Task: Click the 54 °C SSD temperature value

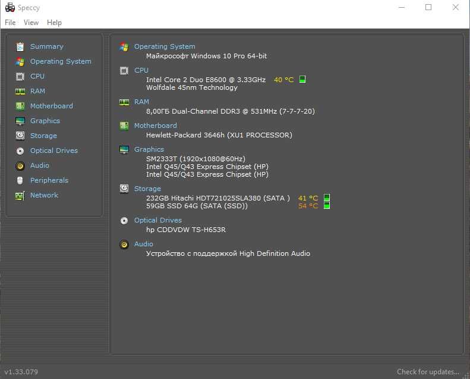Action: 308,206
